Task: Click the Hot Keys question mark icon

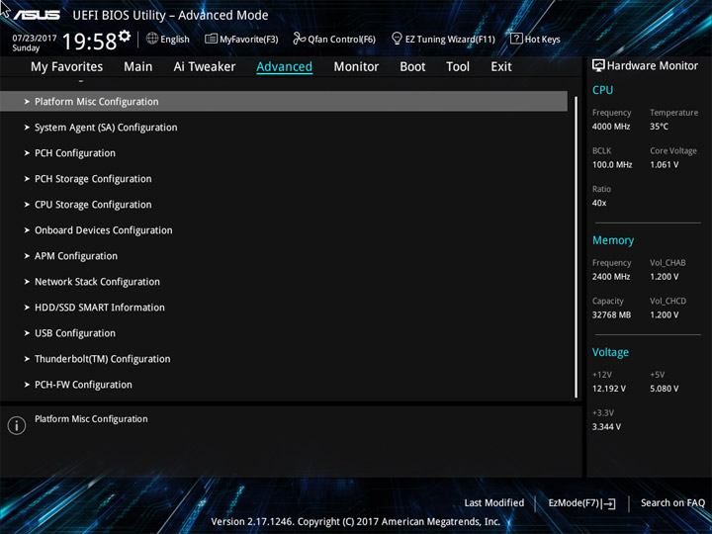Action: [516, 39]
